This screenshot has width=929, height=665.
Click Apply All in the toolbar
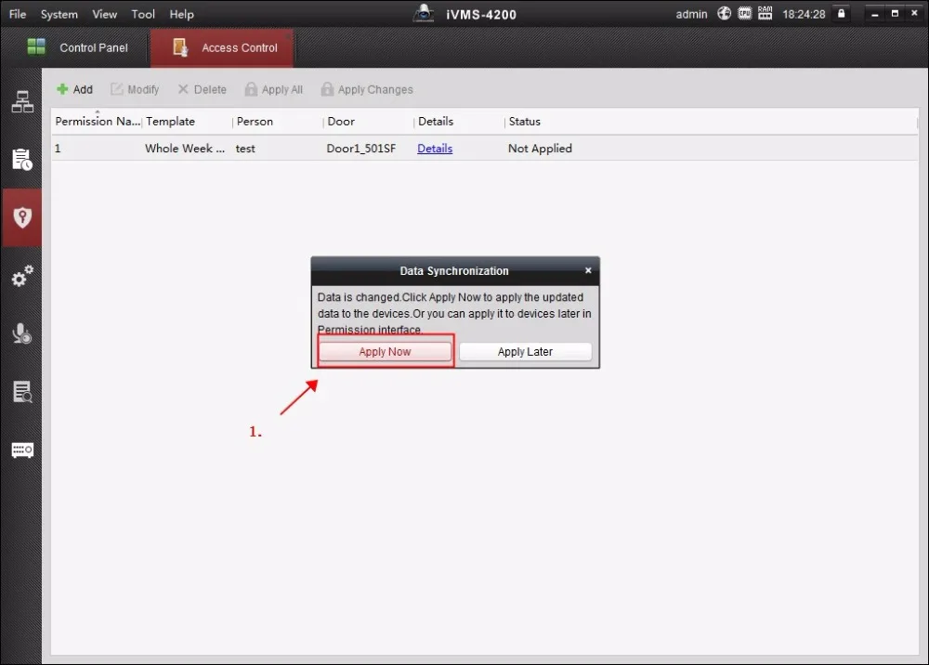pyautogui.click(x=274, y=89)
